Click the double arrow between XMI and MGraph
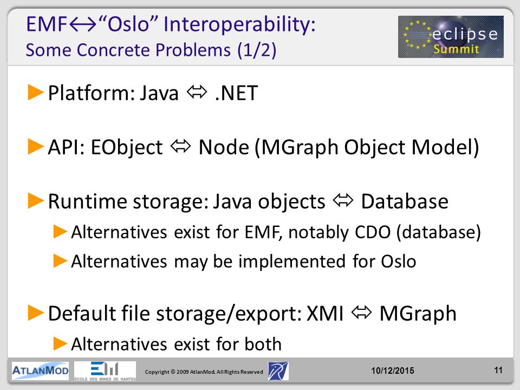Viewport: 520px width, 390px height. pyautogui.click(x=361, y=313)
